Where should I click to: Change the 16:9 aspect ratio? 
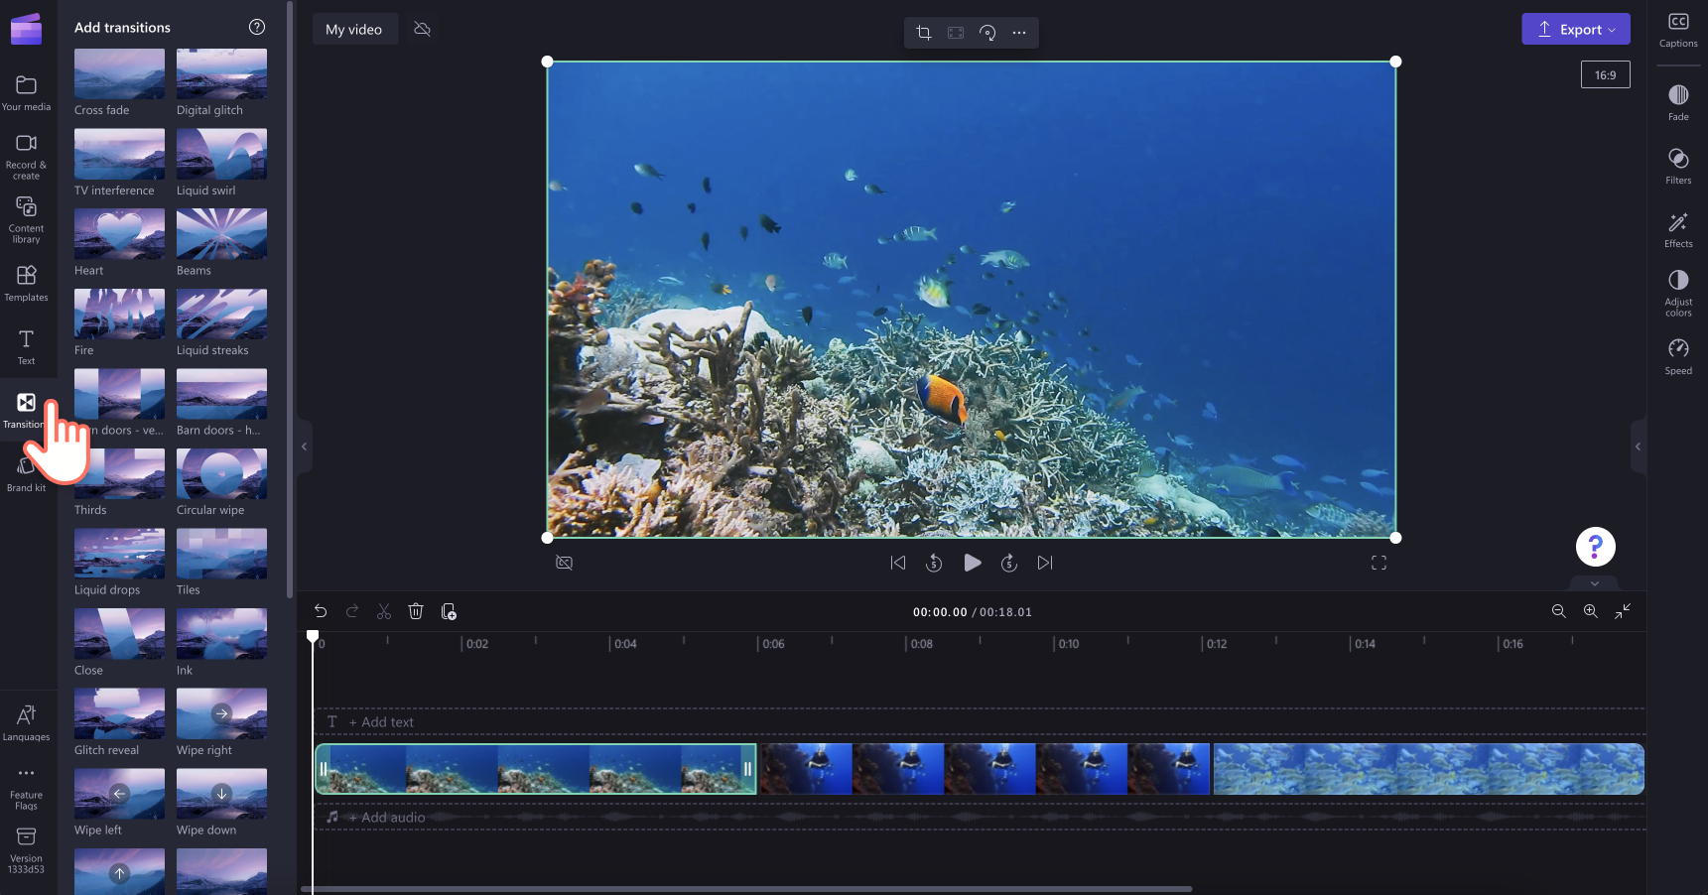tap(1605, 74)
